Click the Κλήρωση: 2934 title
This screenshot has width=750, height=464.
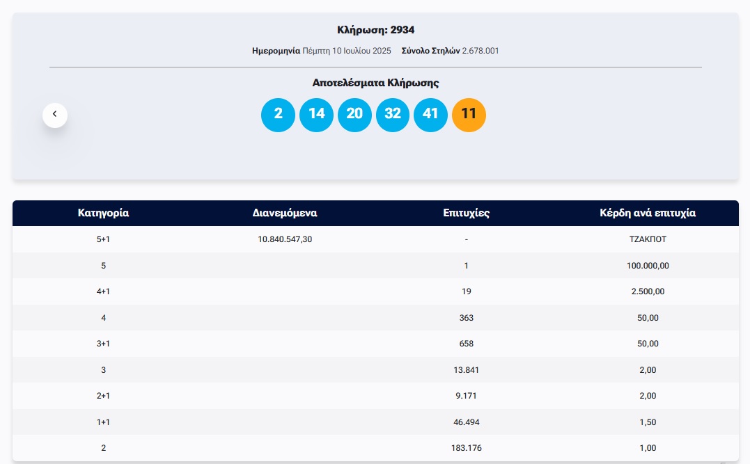pos(375,30)
